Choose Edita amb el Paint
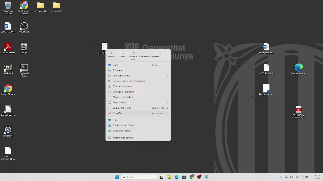This screenshot has height=181, width=323. point(138,131)
